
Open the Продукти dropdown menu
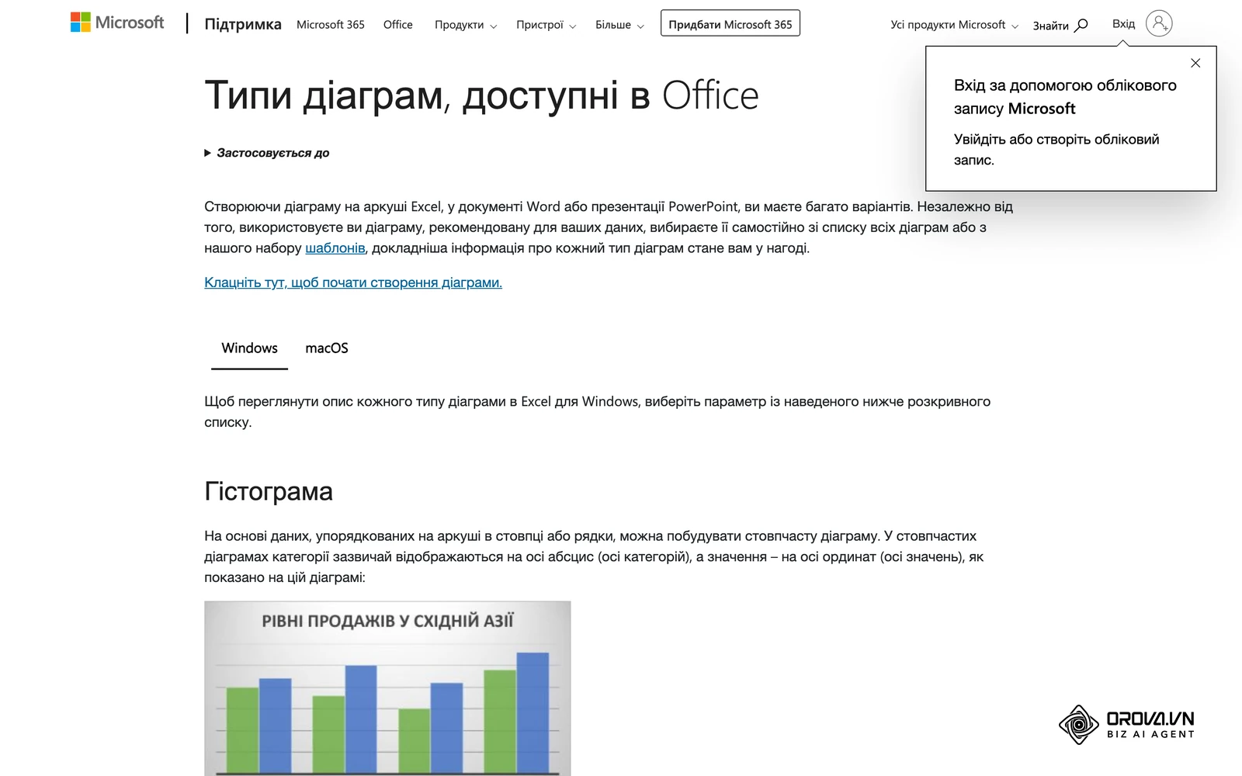465,25
